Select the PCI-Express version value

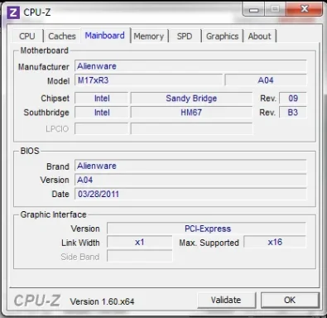click(x=206, y=229)
